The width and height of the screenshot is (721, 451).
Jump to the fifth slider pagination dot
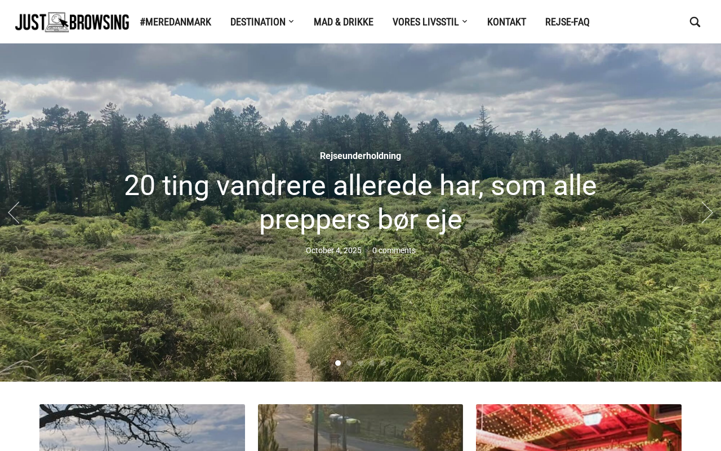click(x=383, y=363)
